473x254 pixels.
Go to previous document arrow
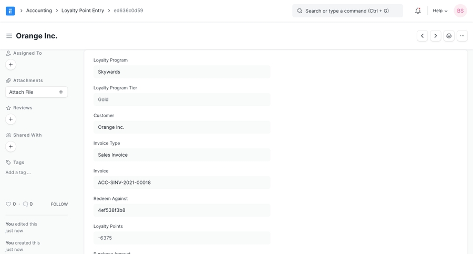coord(422,36)
